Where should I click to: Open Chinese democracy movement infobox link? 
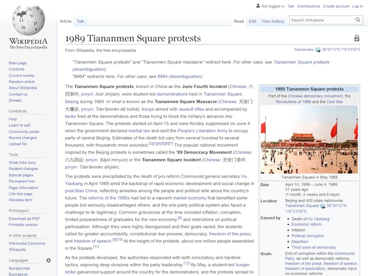(315, 96)
